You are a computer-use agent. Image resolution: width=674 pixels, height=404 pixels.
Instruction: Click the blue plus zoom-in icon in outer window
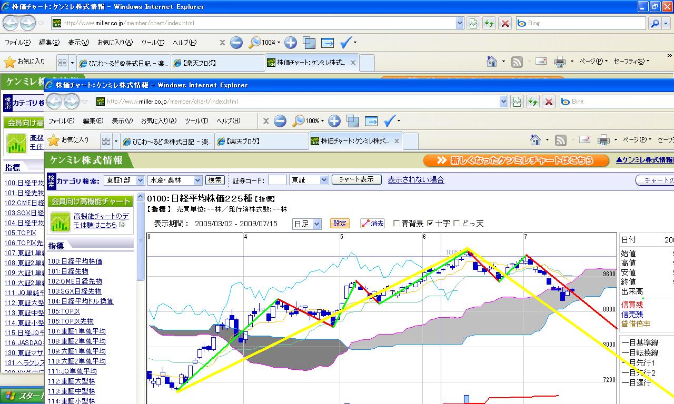[x=291, y=43]
